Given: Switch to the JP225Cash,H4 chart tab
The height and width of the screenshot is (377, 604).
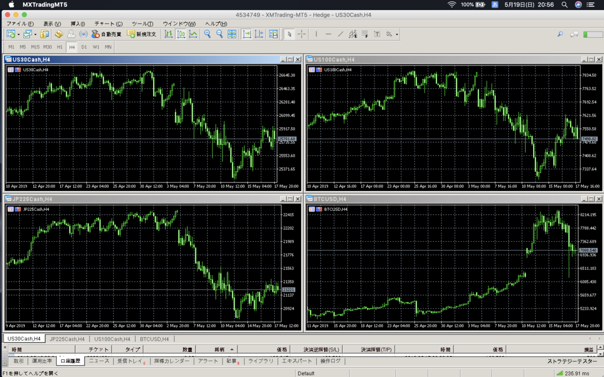Looking at the screenshot, I should coord(67,339).
